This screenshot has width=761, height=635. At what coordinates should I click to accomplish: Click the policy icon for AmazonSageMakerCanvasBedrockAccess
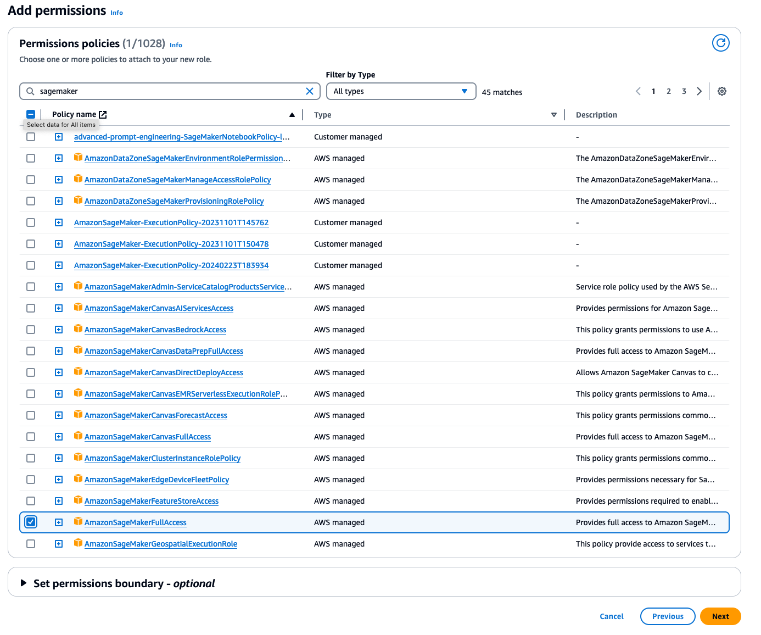pyautogui.click(x=78, y=328)
